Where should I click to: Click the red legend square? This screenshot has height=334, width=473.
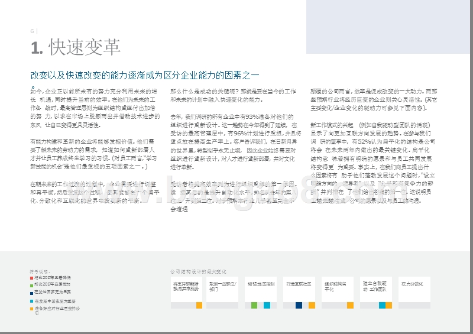32,278
